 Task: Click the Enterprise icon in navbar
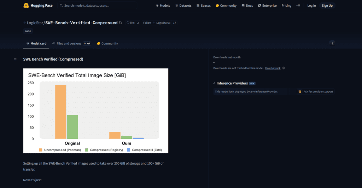259,6
